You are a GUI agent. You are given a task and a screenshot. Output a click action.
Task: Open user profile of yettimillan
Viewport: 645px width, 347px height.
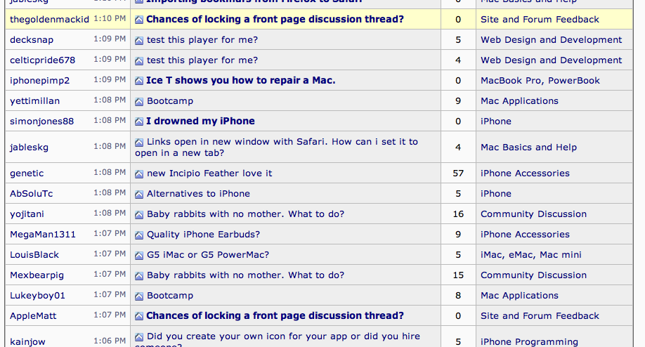click(x=34, y=101)
